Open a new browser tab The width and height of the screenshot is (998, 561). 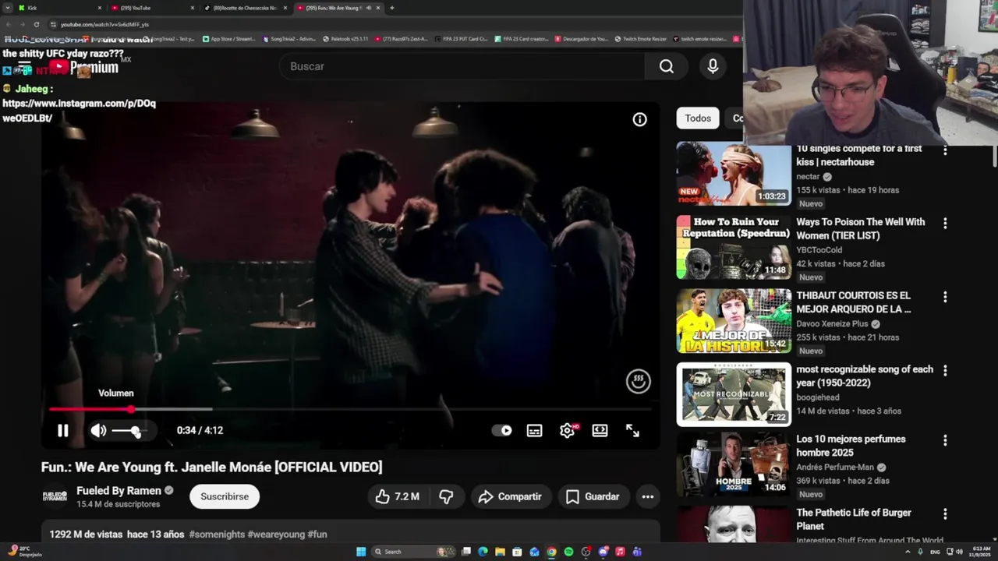coord(391,8)
